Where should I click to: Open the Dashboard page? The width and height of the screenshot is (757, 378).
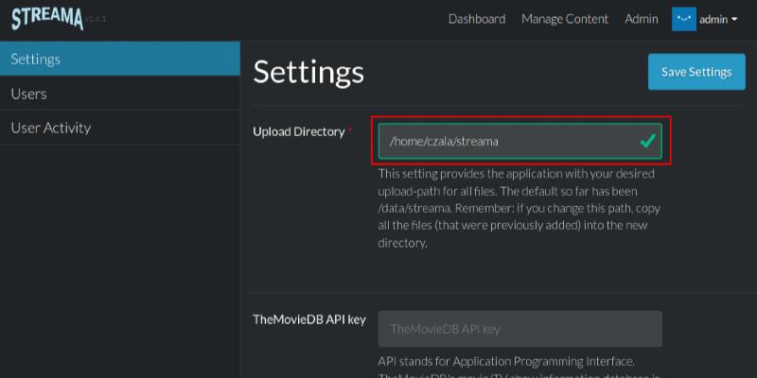(476, 19)
